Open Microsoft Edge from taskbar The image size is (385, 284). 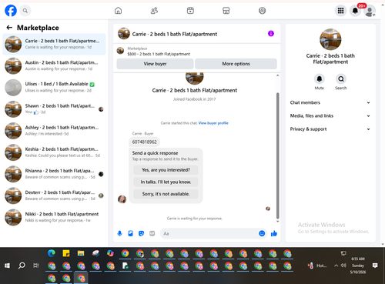click(x=52, y=253)
